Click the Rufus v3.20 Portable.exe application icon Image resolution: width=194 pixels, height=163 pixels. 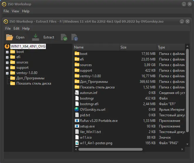[77, 120]
